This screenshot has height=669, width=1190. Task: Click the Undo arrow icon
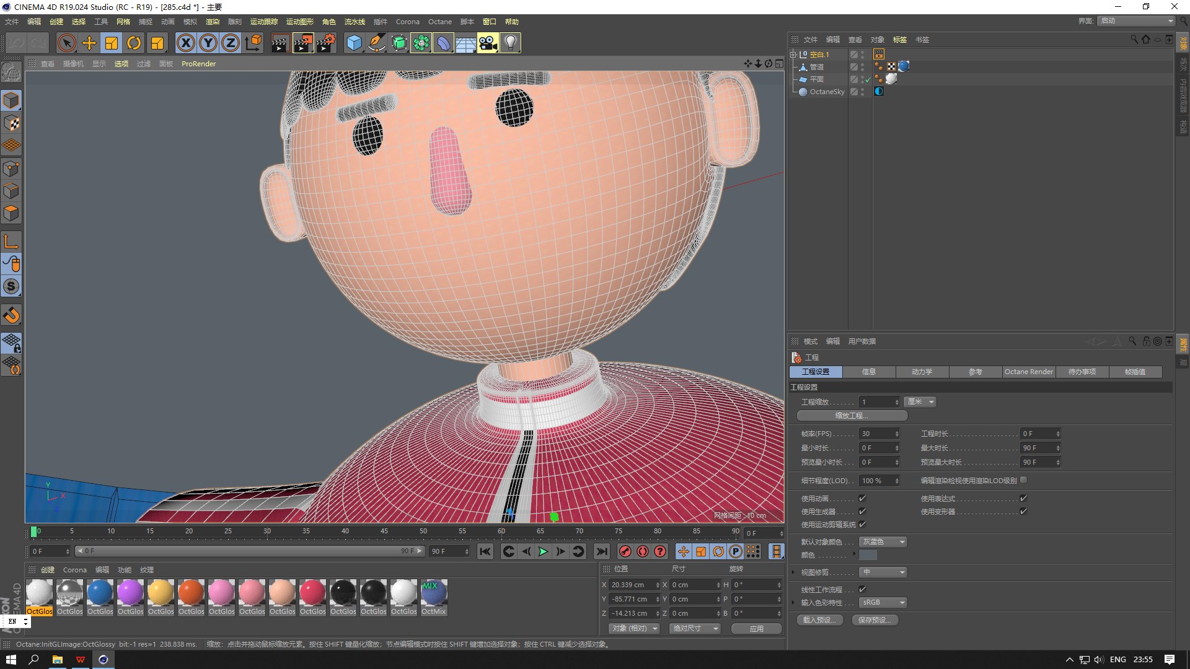(16, 43)
